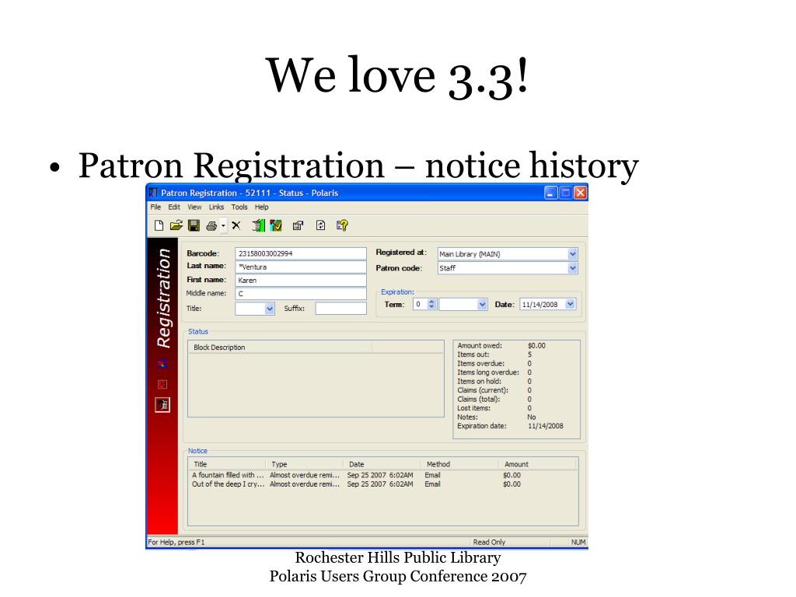Open the Print icon's dropdown arrow

223,226
